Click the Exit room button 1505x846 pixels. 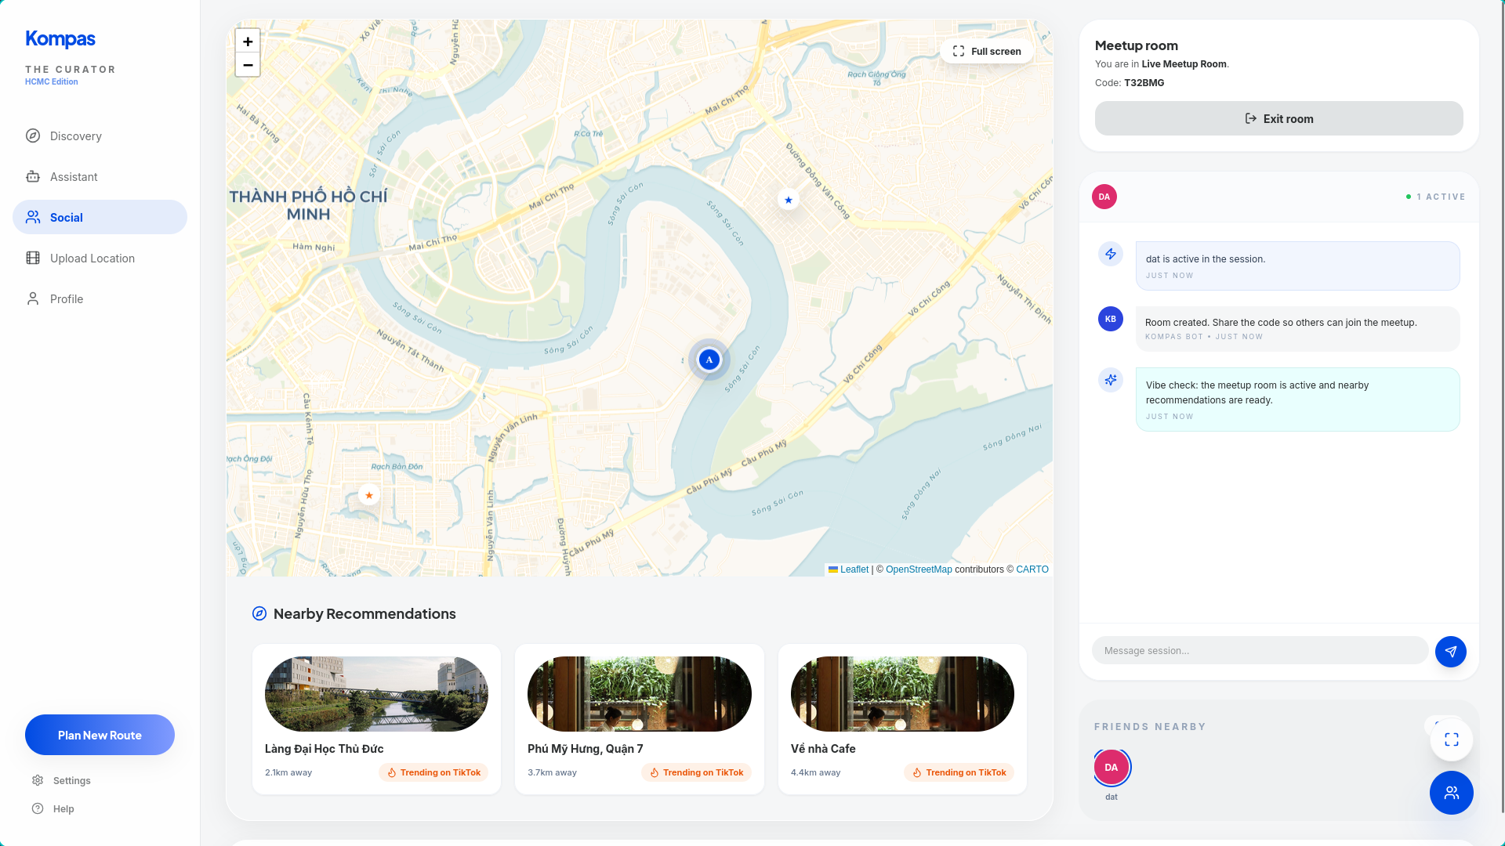tap(1278, 118)
